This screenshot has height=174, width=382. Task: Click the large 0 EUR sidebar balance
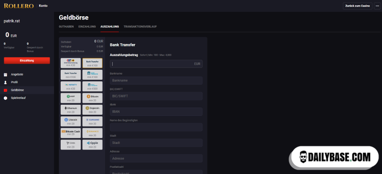pyautogui.click(x=11, y=35)
